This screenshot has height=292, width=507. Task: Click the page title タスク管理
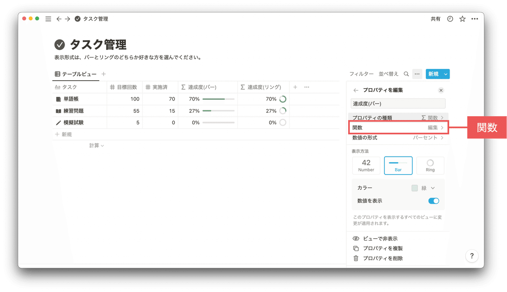[98, 44]
